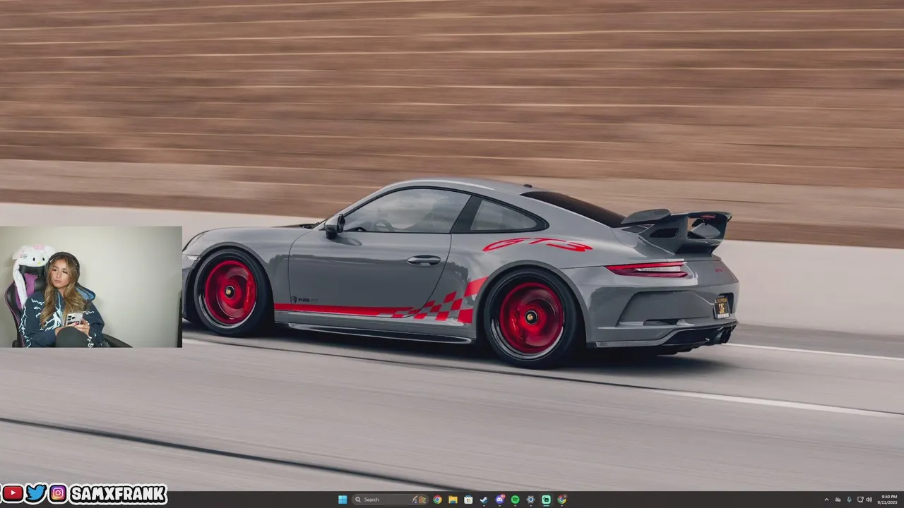Open the Microsoft Store taskbar icon
The width and height of the screenshot is (904, 508).
tap(468, 500)
